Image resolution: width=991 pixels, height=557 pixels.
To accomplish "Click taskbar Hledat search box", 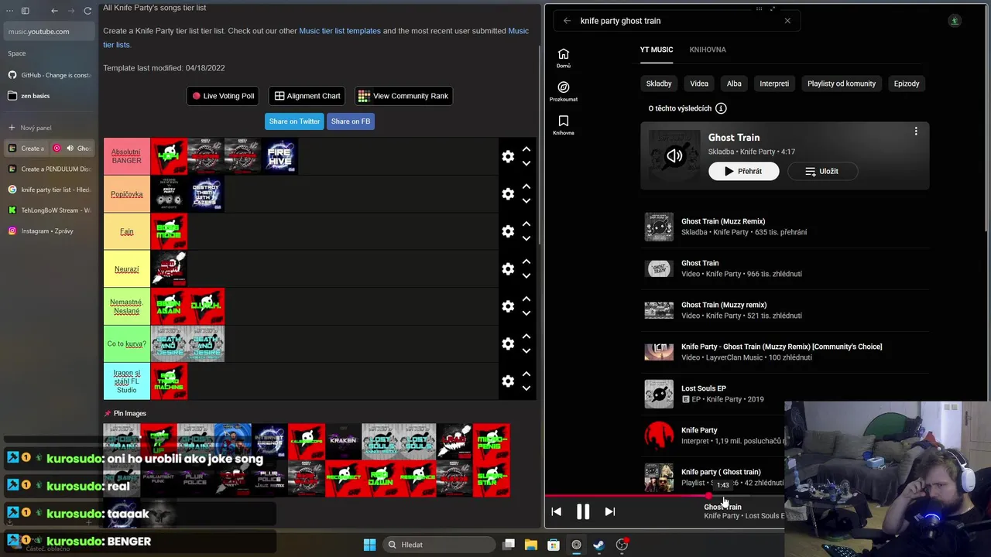I will pyautogui.click(x=438, y=545).
